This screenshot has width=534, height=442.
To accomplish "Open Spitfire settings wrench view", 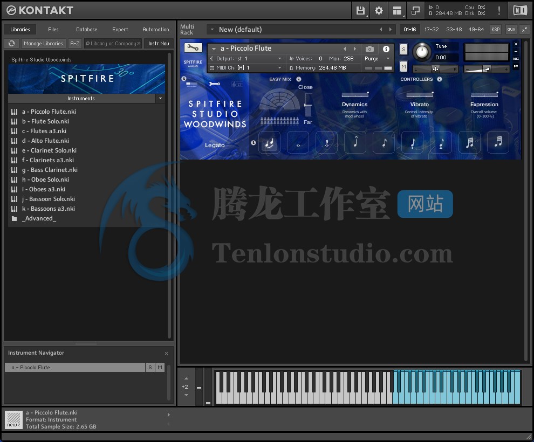I will pyautogui.click(x=215, y=84).
